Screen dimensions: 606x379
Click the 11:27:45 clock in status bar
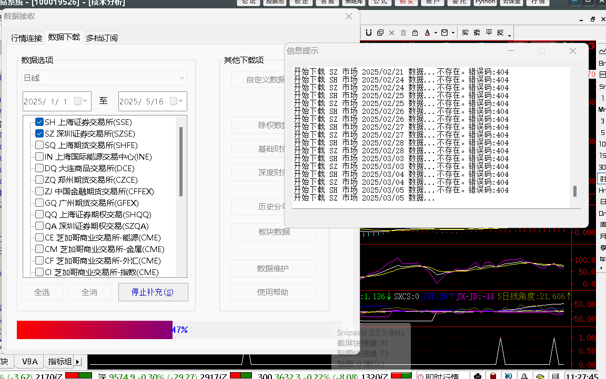[x=582, y=376]
